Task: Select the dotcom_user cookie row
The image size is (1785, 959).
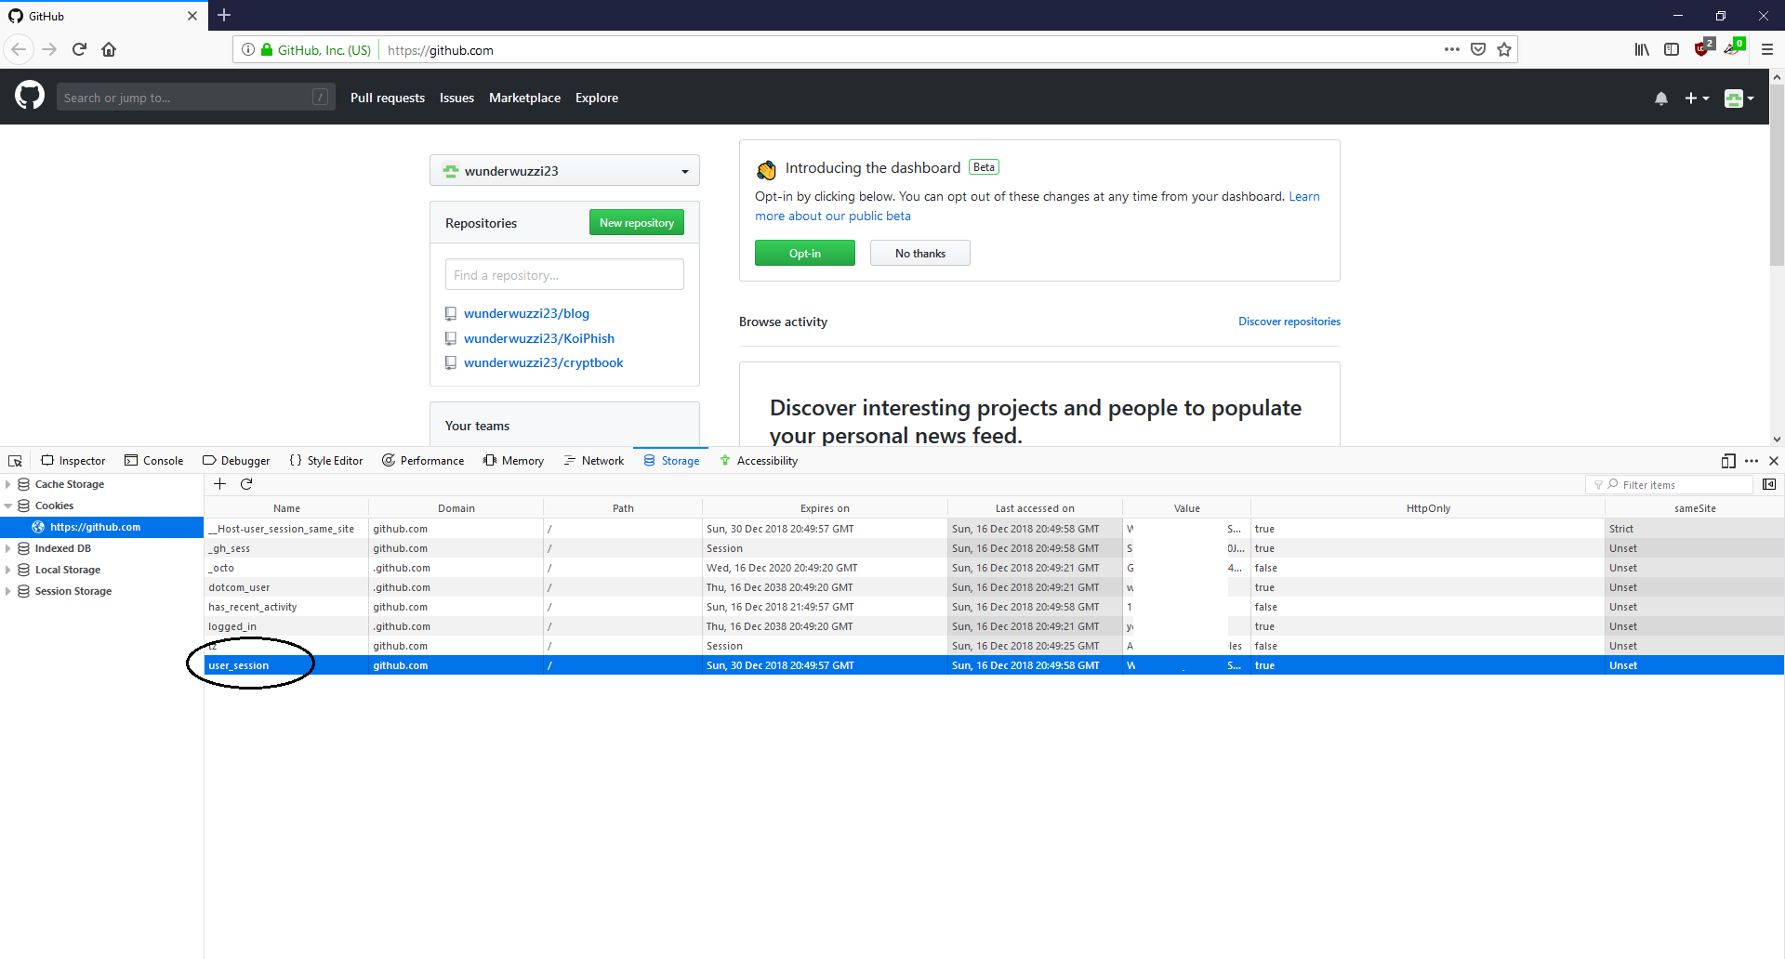Action: click(x=994, y=587)
